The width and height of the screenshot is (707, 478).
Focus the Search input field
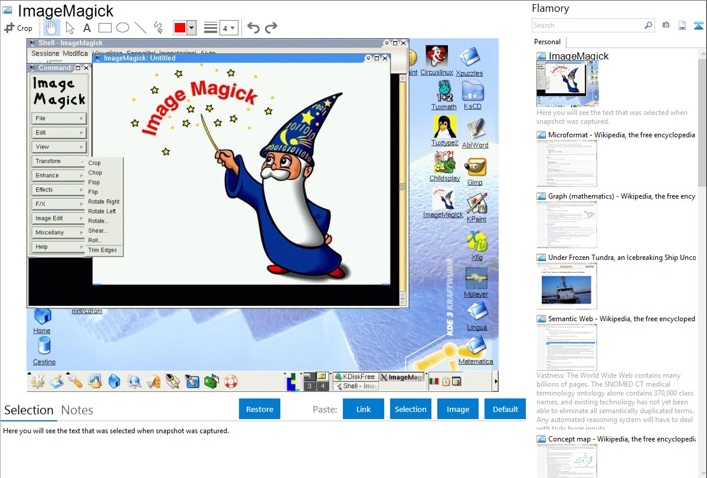click(587, 25)
